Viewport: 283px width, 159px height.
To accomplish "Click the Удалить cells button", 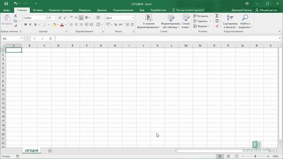I will tap(200, 21).
